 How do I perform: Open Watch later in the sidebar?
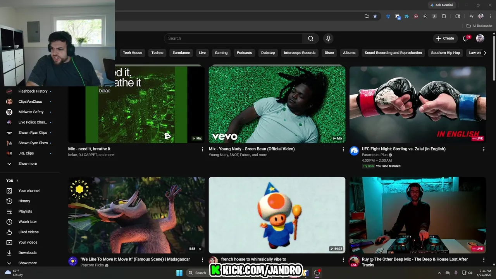tap(28, 222)
